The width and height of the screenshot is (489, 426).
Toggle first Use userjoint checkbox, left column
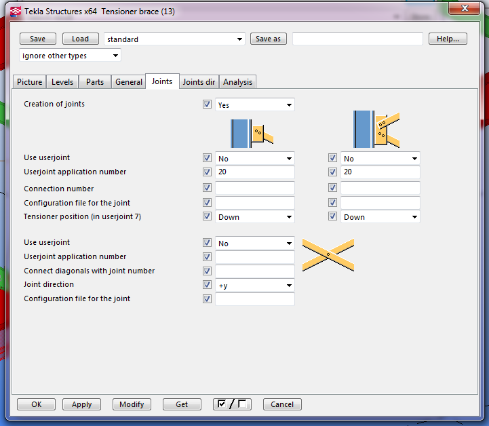point(207,158)
